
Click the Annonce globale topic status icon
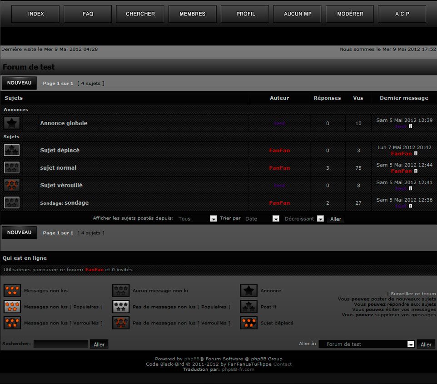point(12,123)
